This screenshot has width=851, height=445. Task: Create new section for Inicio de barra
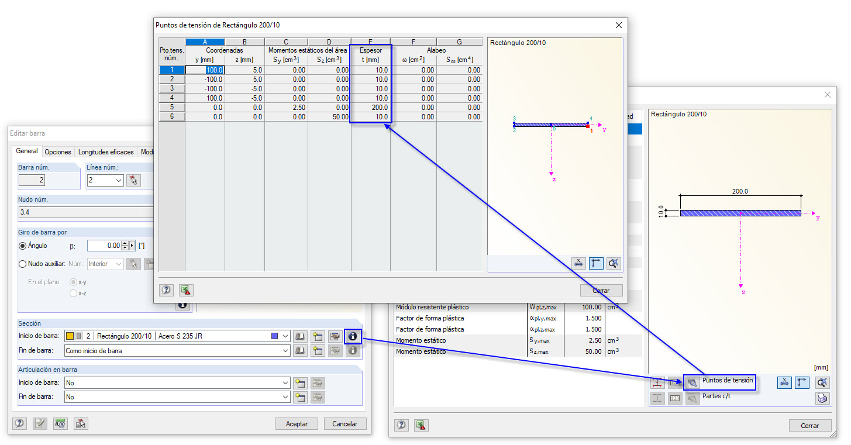[x=318, y=336]
